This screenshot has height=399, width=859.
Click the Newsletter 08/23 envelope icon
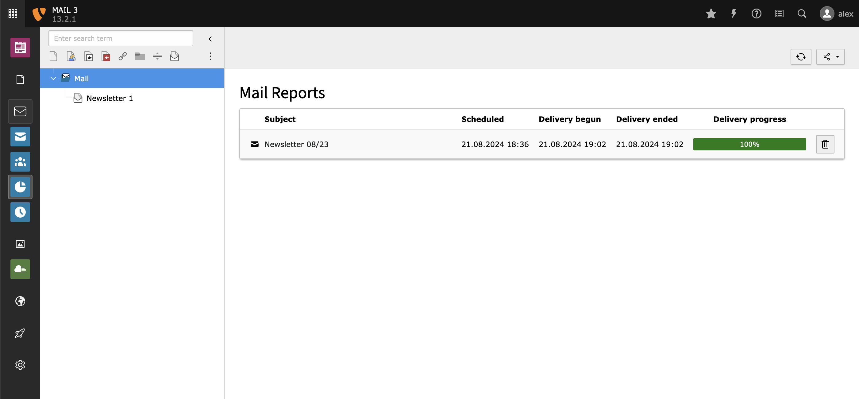pyautogui.click(x=254, y=145)
